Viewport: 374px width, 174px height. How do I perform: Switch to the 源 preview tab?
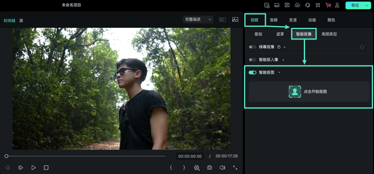pyautogui.click(x=21, y=20)
